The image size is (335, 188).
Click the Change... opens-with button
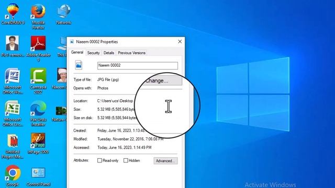click(x=163, y=81)
